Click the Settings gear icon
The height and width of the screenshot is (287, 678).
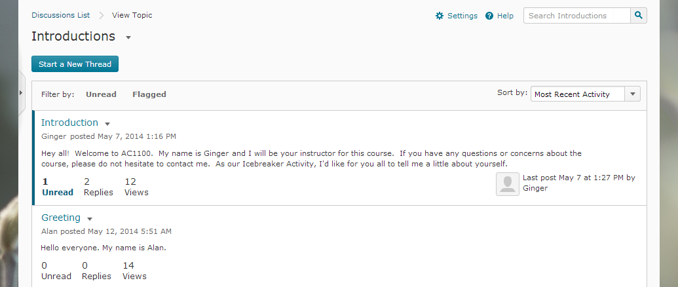440,16
